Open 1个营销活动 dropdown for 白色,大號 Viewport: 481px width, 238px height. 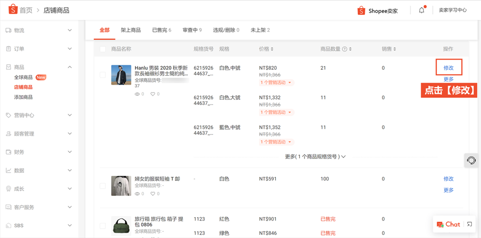[276, 112]
